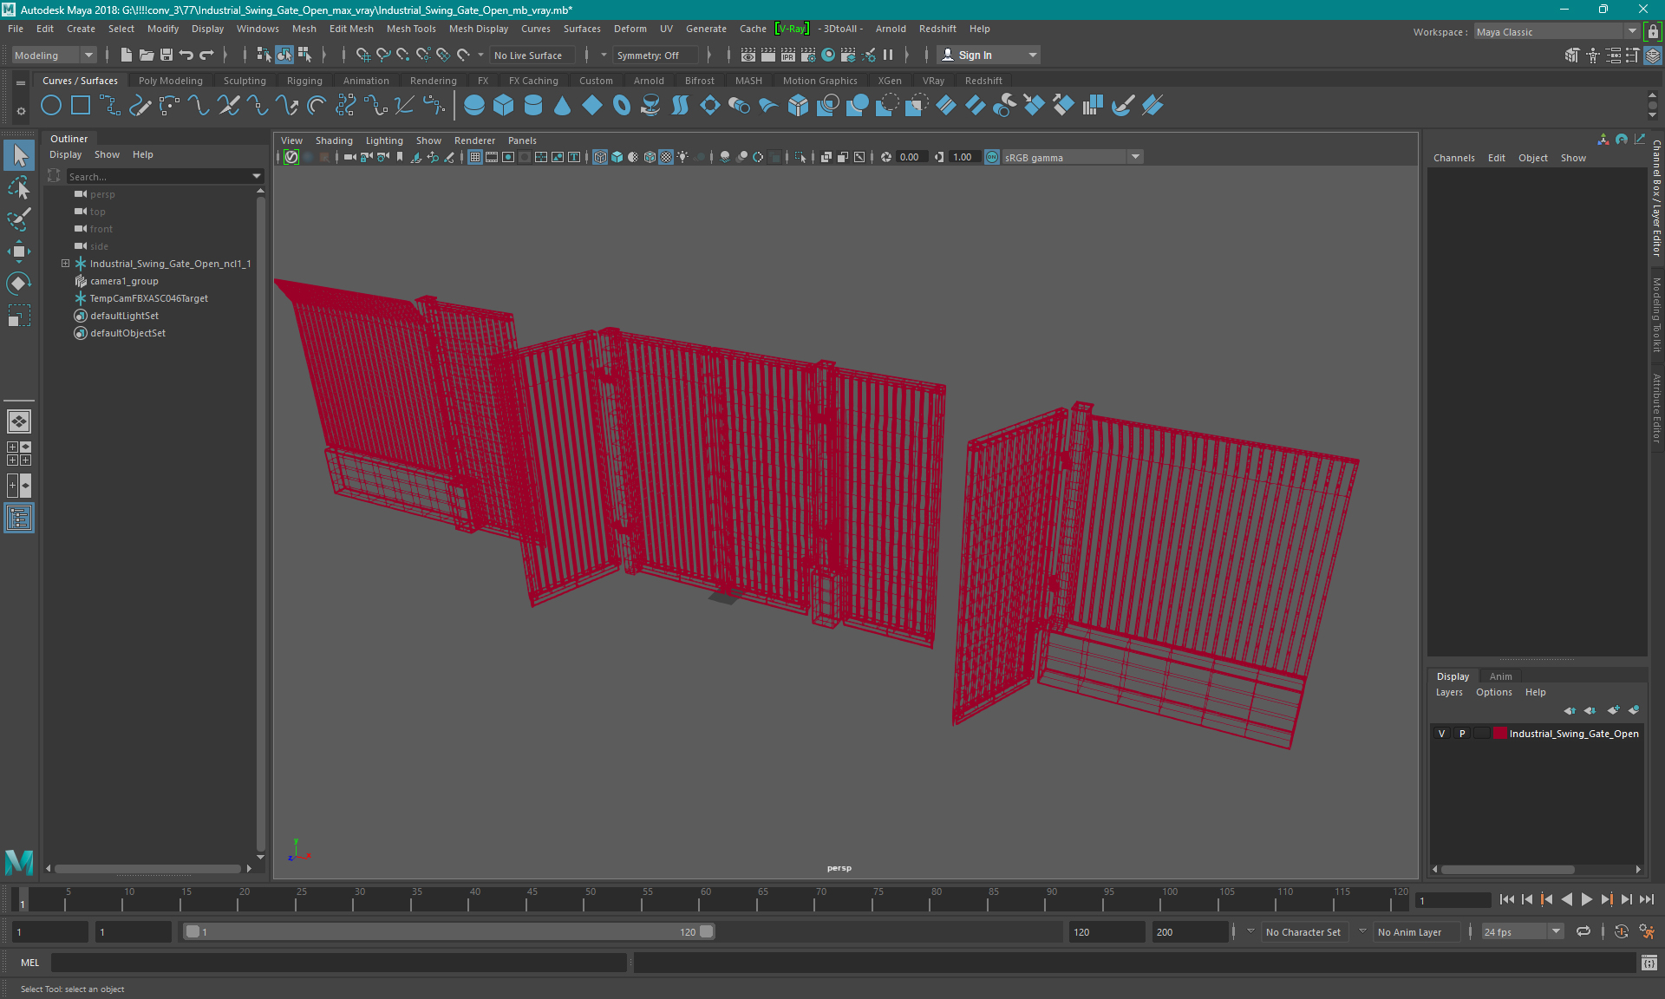Screen dimensions: 1665x999
Task: Toggle the loop playback button
Action: click(1583, 931)
